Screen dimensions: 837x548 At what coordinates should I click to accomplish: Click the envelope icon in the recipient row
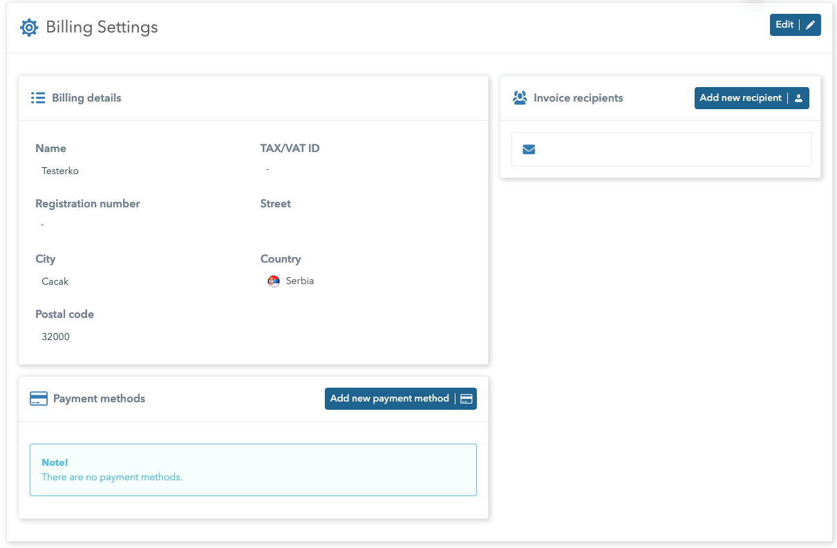pyautogui.click(x=529, y=149)
